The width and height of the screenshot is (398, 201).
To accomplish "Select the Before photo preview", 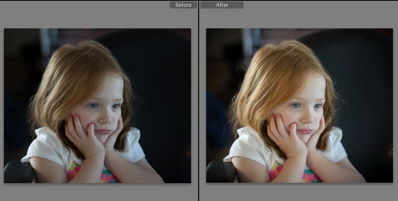I will coord(97,105).
